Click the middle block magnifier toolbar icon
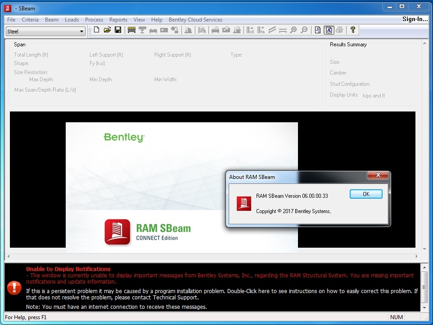This screenshot has height=325, width=433. [226, 30]
